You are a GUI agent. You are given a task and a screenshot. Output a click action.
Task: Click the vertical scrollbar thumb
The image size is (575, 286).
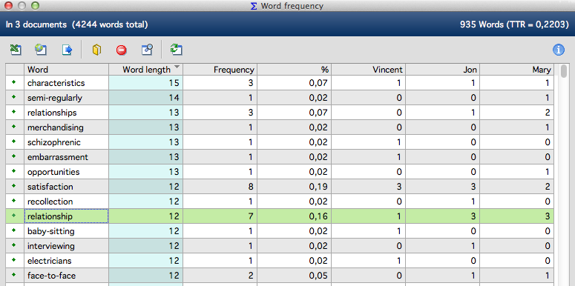click(x=564, y=70)
